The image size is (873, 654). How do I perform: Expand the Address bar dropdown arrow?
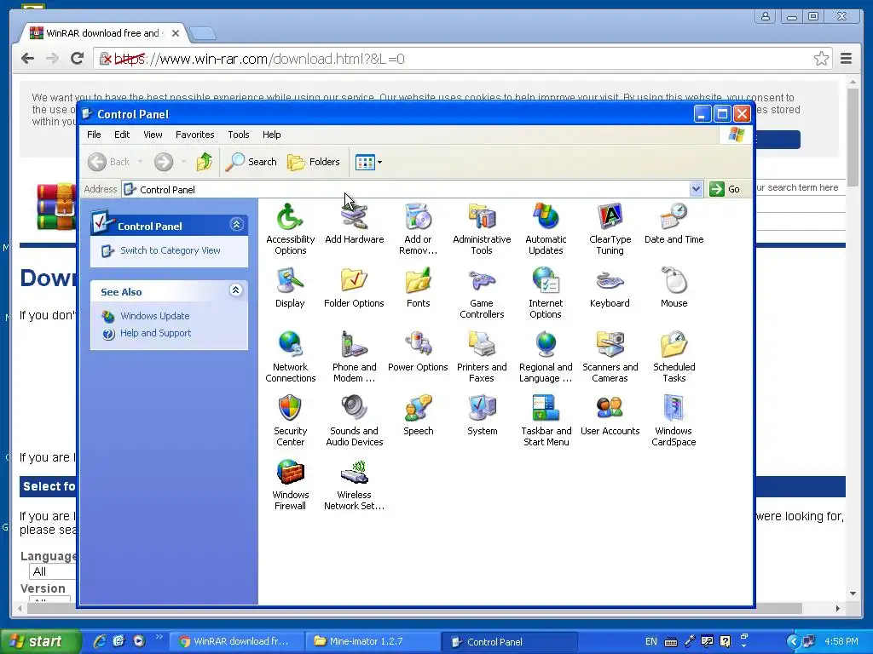(x=696, y=189)
